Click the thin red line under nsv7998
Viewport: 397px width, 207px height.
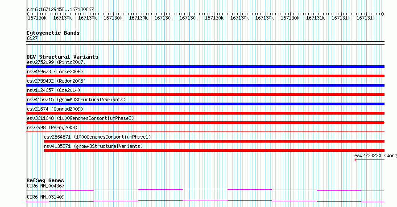click(x=205, y=131)
